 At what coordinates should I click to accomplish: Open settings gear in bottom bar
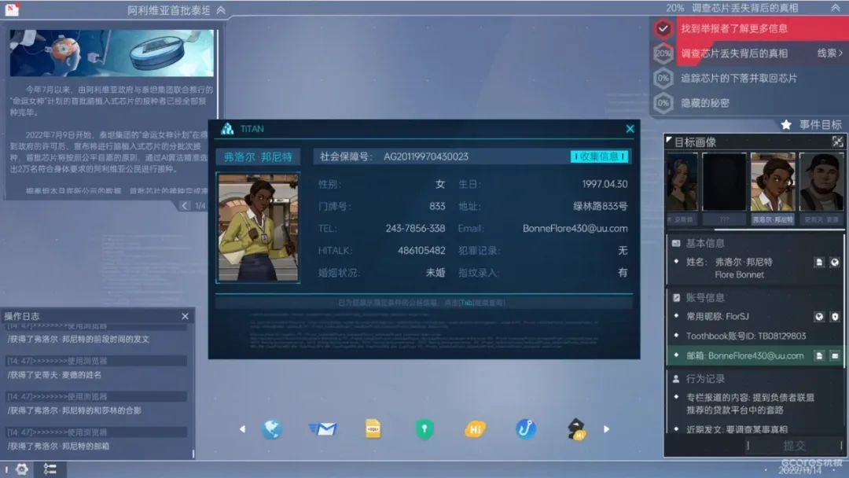point(22,469)
